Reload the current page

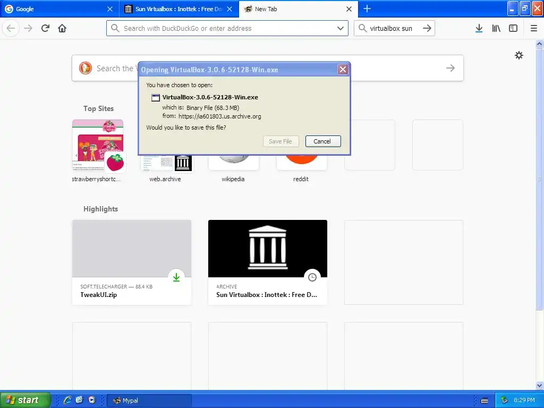(x=45, y=28)
